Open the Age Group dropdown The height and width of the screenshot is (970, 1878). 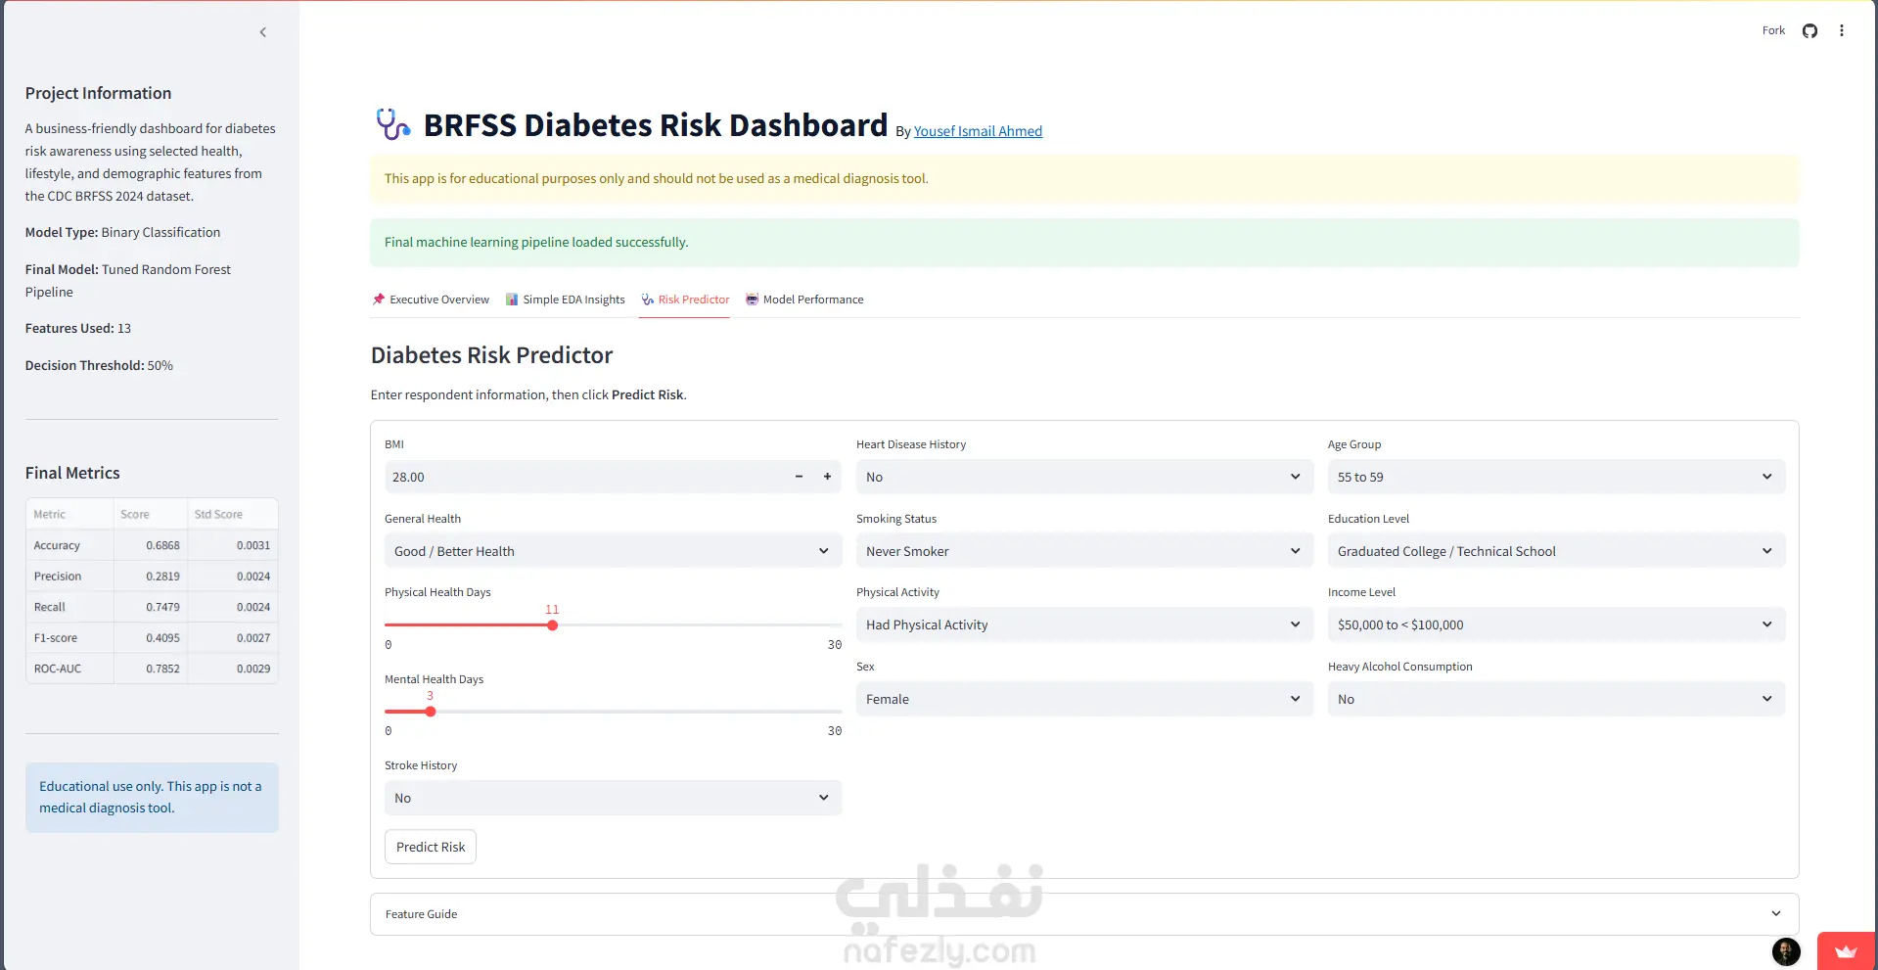(x=1556, y=477)
